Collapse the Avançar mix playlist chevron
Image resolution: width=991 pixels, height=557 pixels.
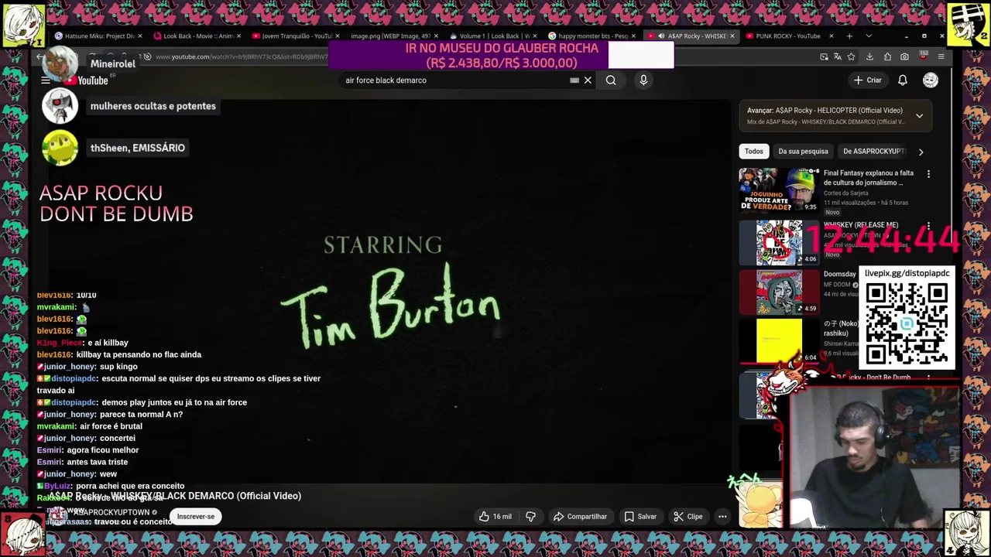(919, 116)
